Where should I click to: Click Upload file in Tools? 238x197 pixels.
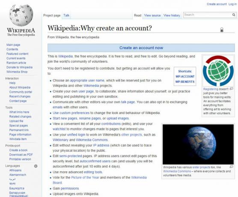click(16, 121)
